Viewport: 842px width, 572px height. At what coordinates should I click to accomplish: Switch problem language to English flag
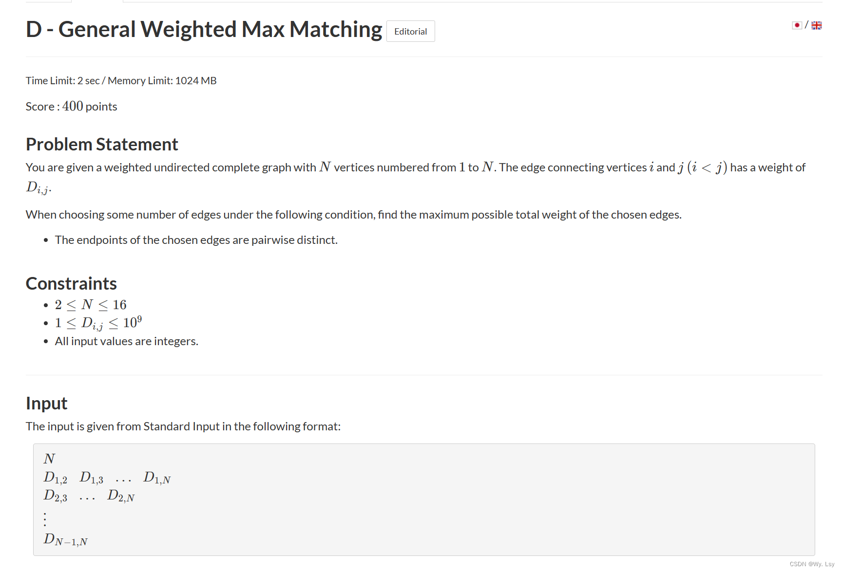pyautogui.click(x=817, y=25)
